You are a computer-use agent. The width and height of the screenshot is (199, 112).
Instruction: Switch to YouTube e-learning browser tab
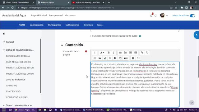click(88, 2)
